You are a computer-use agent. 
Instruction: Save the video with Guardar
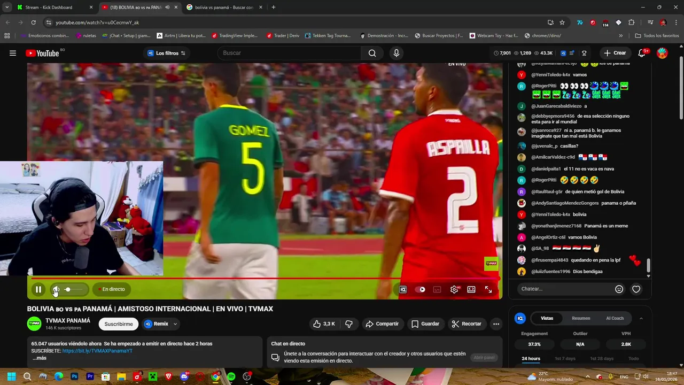(x=425, y=324)
